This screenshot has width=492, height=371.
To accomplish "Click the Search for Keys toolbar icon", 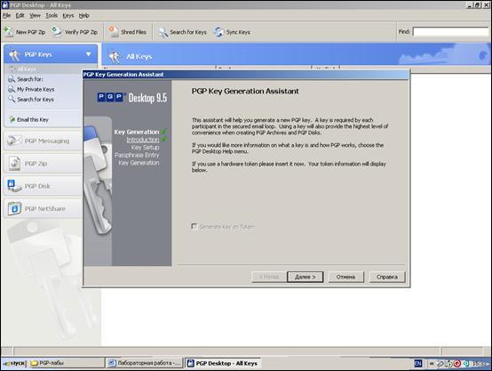I will pos(163,32).
